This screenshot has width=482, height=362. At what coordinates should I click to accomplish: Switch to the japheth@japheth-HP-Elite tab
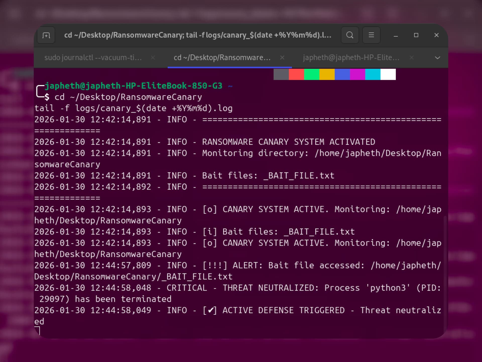351,58
